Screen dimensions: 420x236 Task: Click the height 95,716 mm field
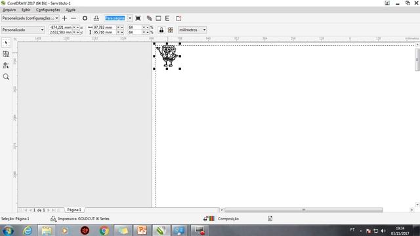click(x=104, y=32)
